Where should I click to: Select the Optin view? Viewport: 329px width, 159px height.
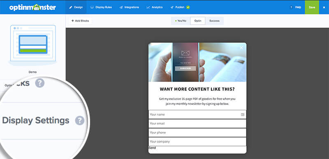(198, 21)
